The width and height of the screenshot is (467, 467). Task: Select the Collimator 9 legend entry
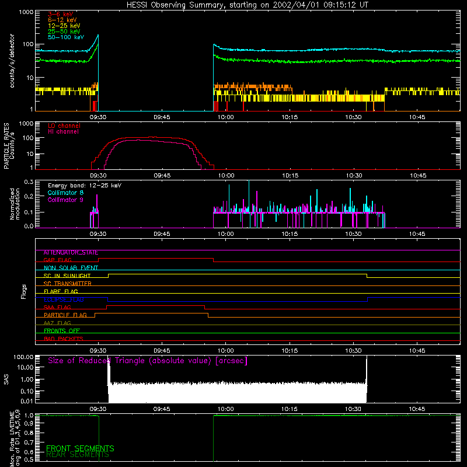(65, 200)
